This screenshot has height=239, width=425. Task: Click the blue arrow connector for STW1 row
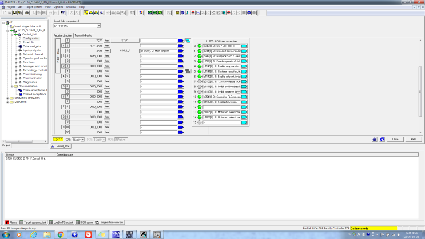point(181,41)
